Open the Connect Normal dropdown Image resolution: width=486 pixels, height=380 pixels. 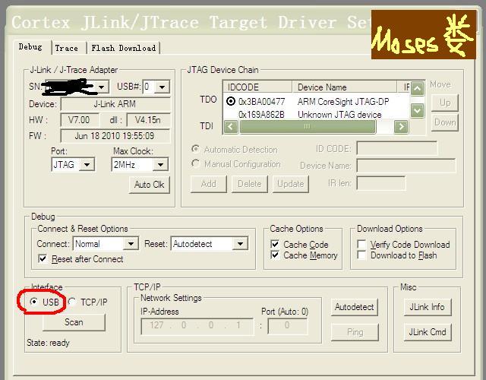[x=131, y=244]
